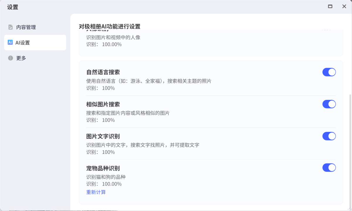352x211 pixels.
Task: Open the 内容管理 tab label
Action: click(26, 27)
